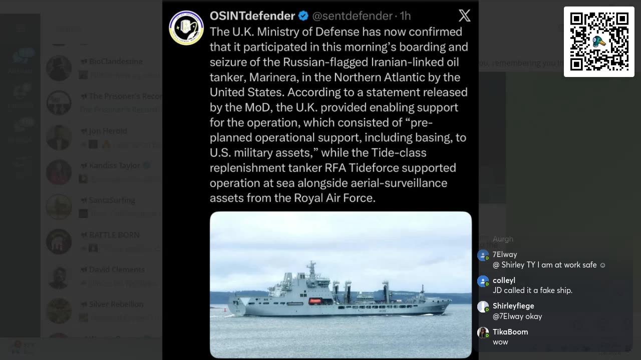The width and height of the screenshot is (641, 360).
Task: Click the @sentdefender handle link
Action: click(352, 16)
